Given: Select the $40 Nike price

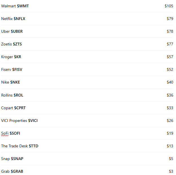Looking at the screenshot, I should pos(170,82).
